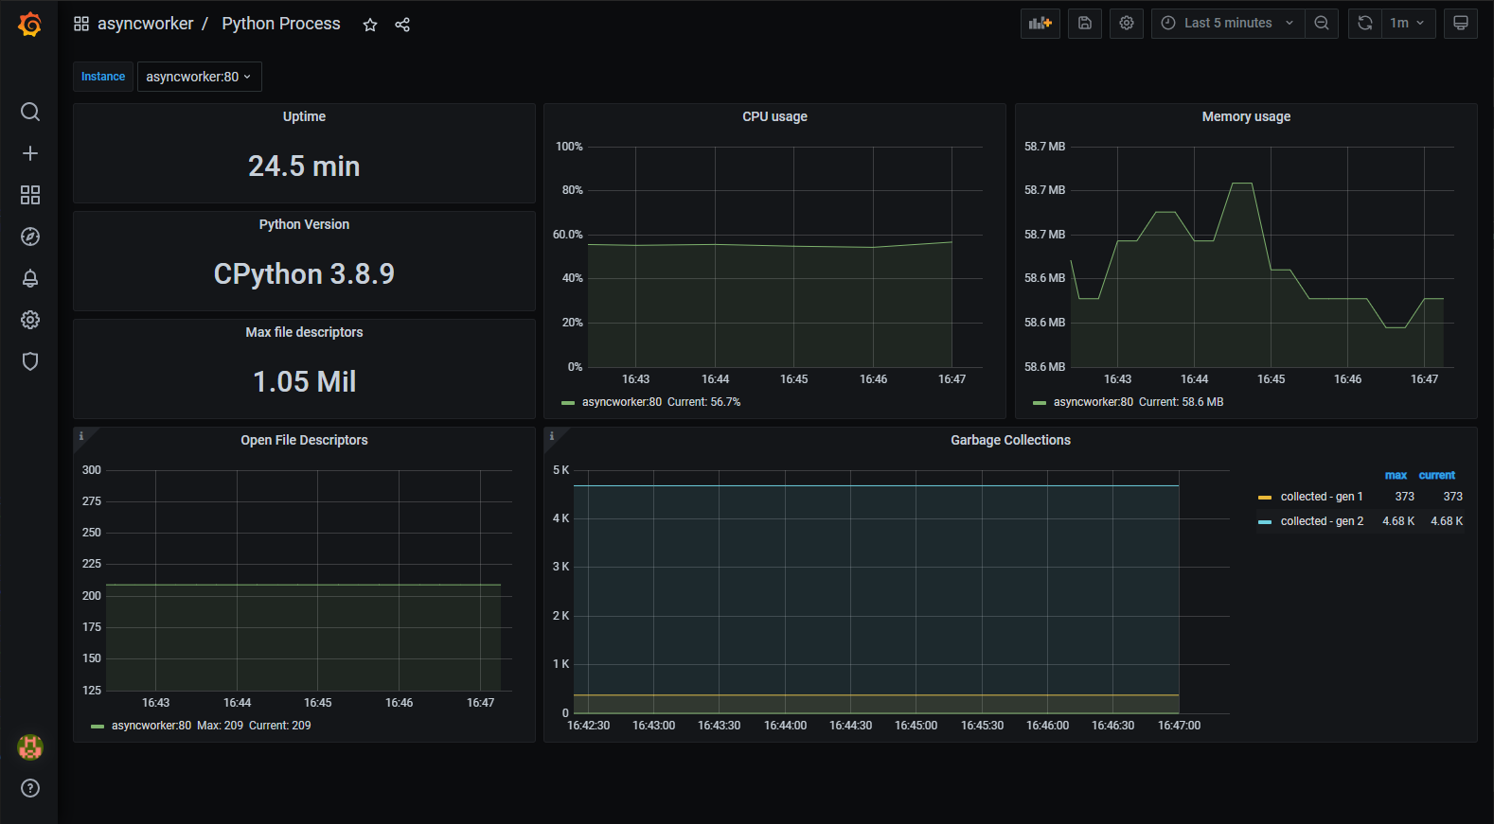Click the Grafana logo home icon

(x=29, y=25)
